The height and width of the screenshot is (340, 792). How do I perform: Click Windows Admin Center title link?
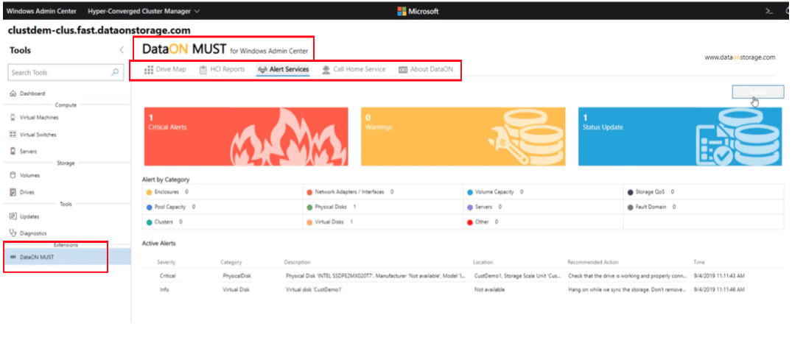[x=41, y=10]
